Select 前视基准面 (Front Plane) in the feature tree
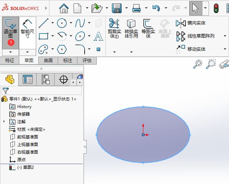 pos(27,137)
